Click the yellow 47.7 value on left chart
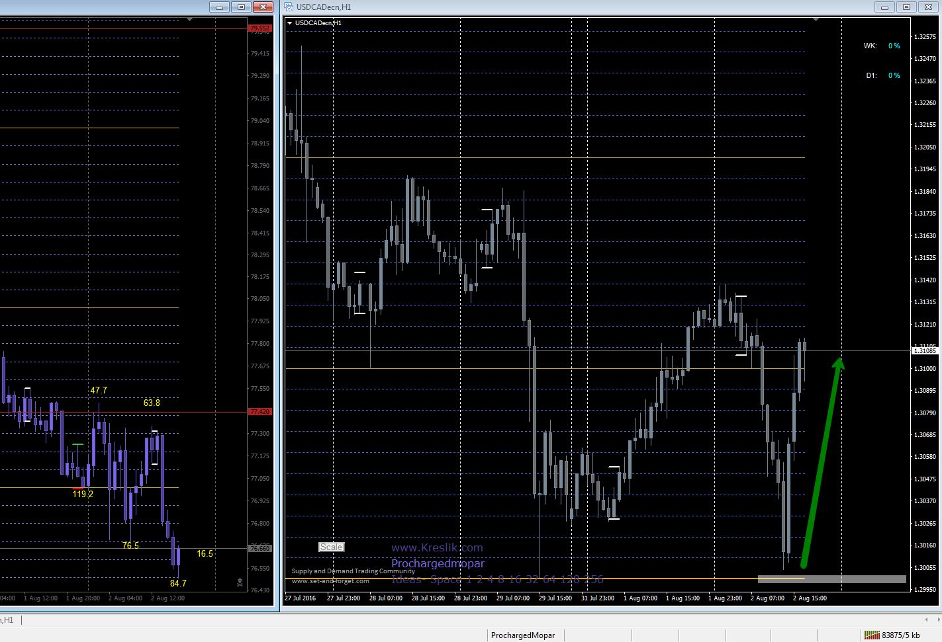942x642 pixels. pyautogui.click(x=99, y=390)
